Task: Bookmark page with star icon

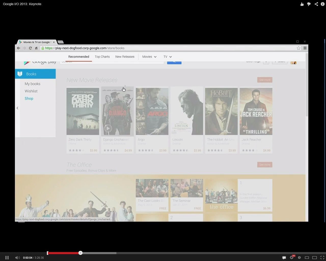Action: click(298, 48)
